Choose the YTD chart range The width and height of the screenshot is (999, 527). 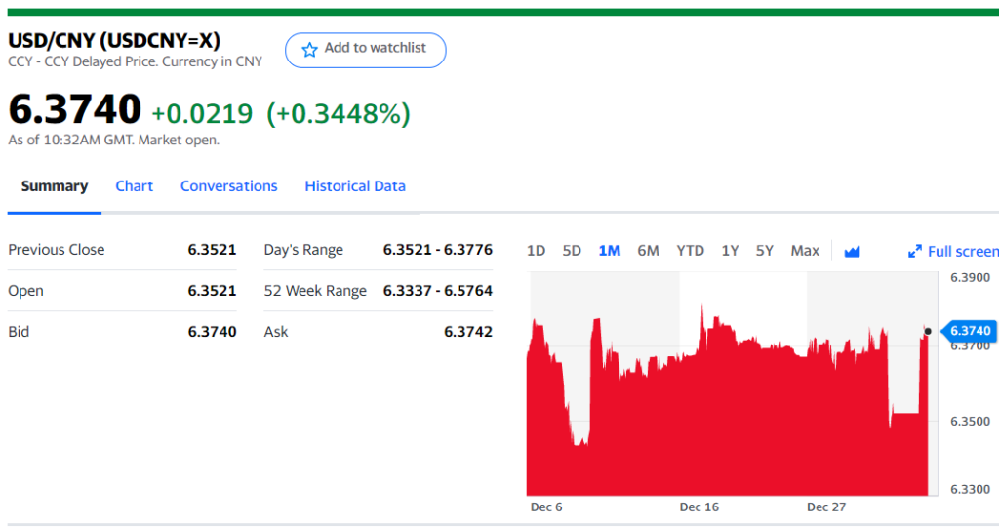[690, 251]
